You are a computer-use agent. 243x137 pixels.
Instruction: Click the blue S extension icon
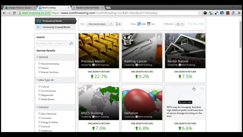point(222,13)
